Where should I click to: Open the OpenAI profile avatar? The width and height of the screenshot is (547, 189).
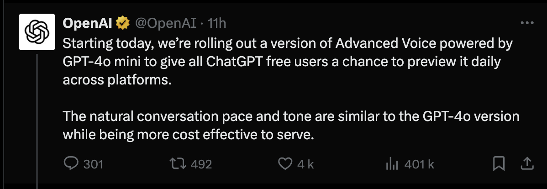37,32
